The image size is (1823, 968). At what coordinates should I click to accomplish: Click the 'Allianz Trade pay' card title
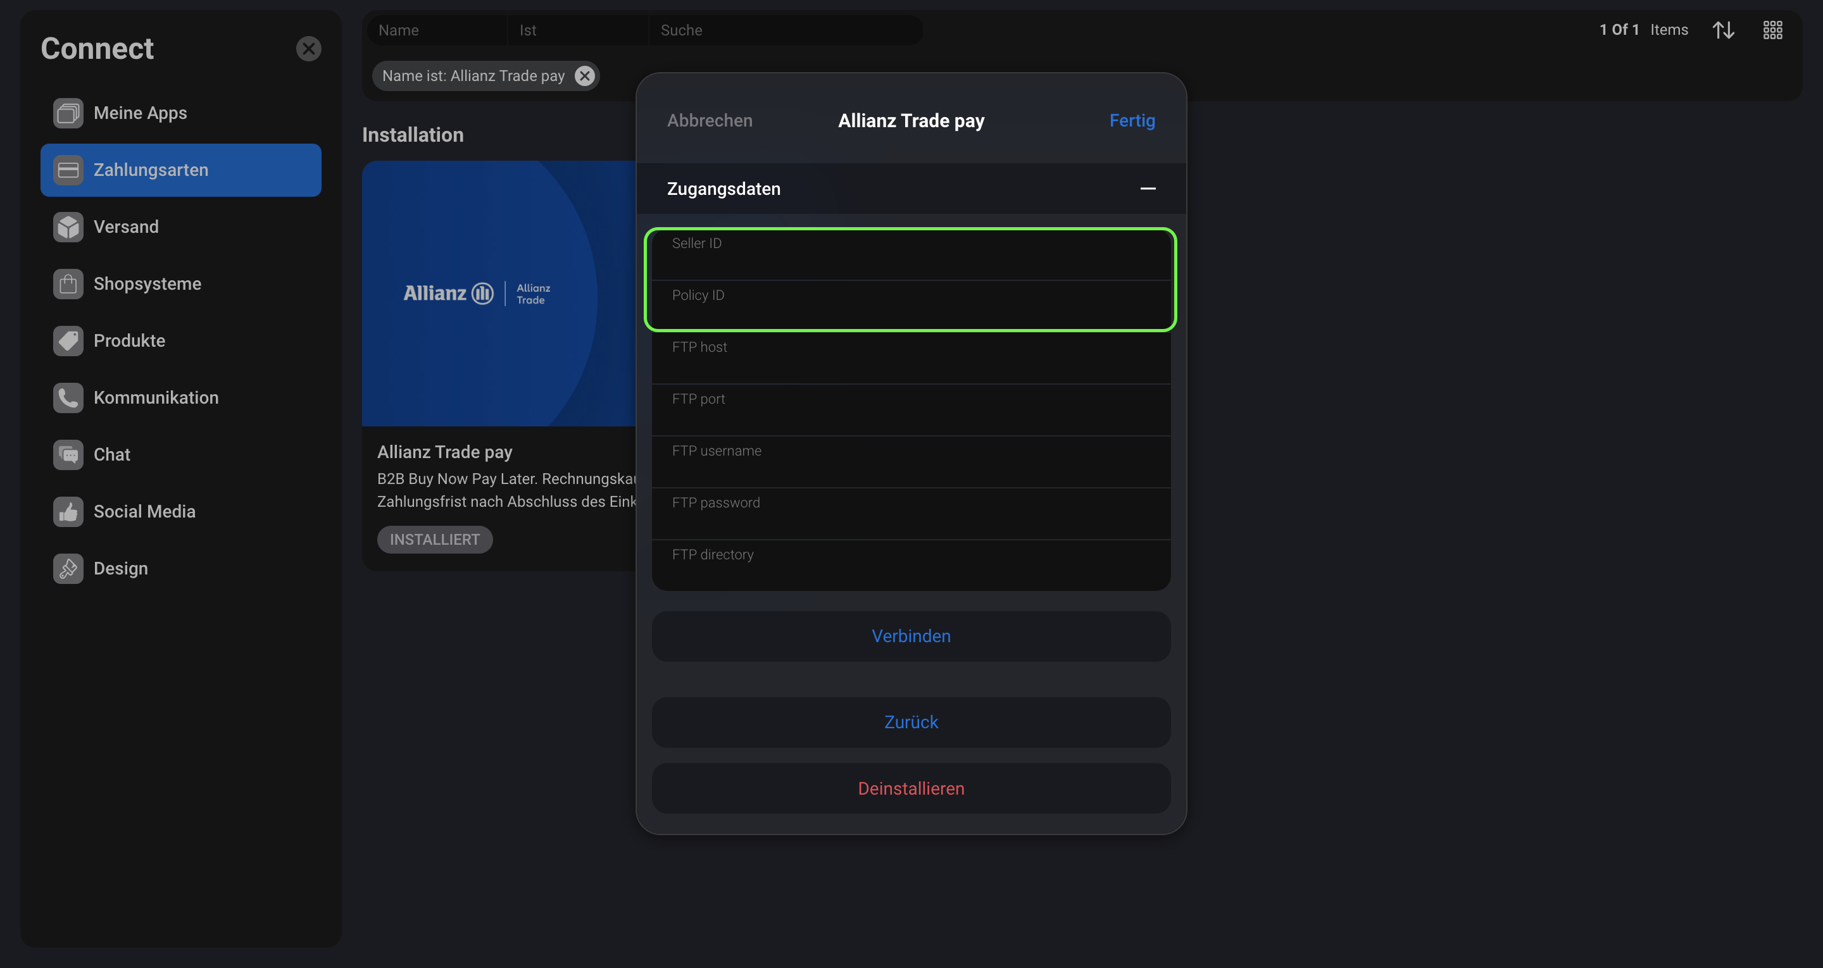(444, 452)
